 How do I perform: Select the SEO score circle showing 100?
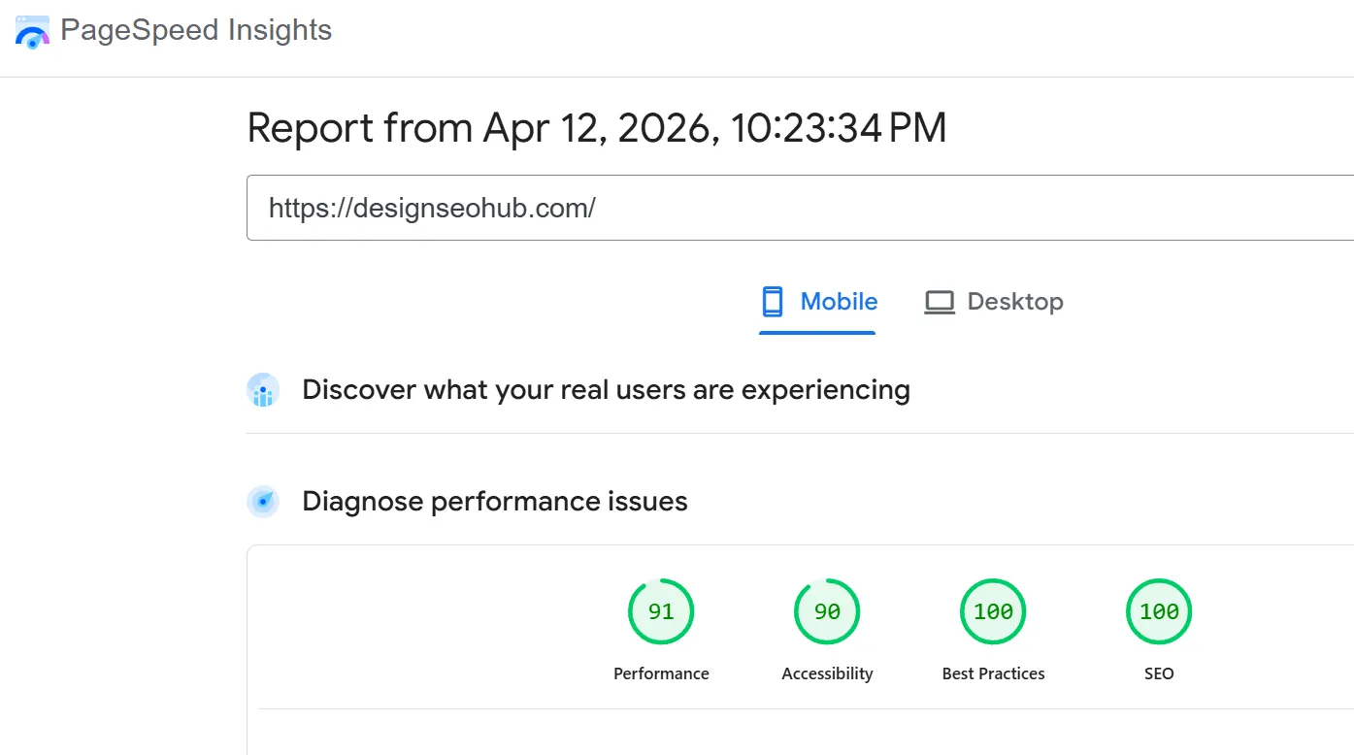click(1159, 611)
